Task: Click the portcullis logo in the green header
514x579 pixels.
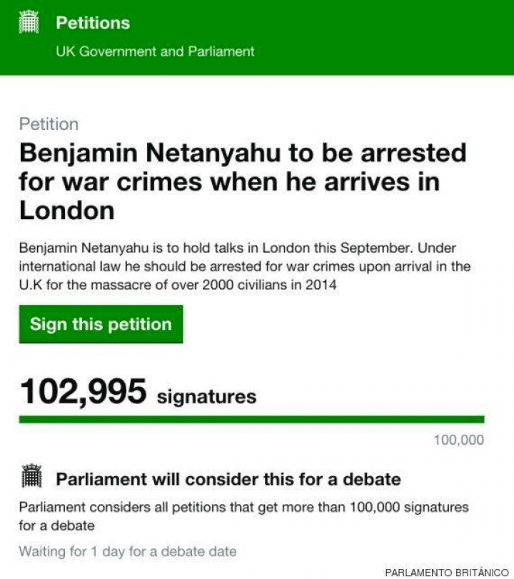Action: click(31, 23)
